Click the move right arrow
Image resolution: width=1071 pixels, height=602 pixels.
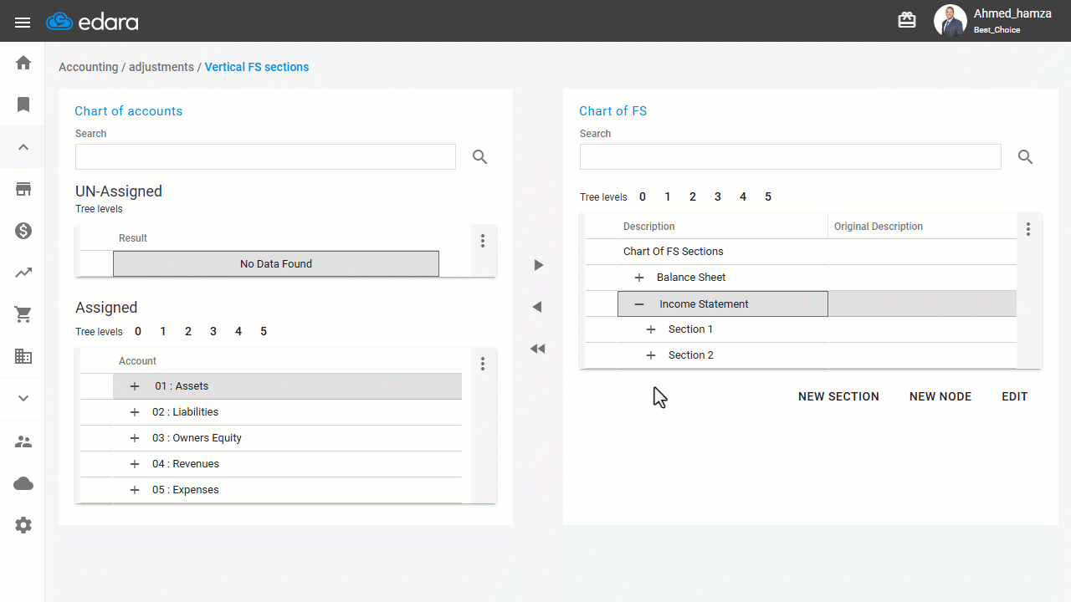(x=538, y=265)
